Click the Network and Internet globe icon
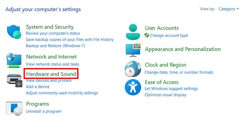Screen dimensions: 248x139 pyautogui.click(x=14, y=61)
